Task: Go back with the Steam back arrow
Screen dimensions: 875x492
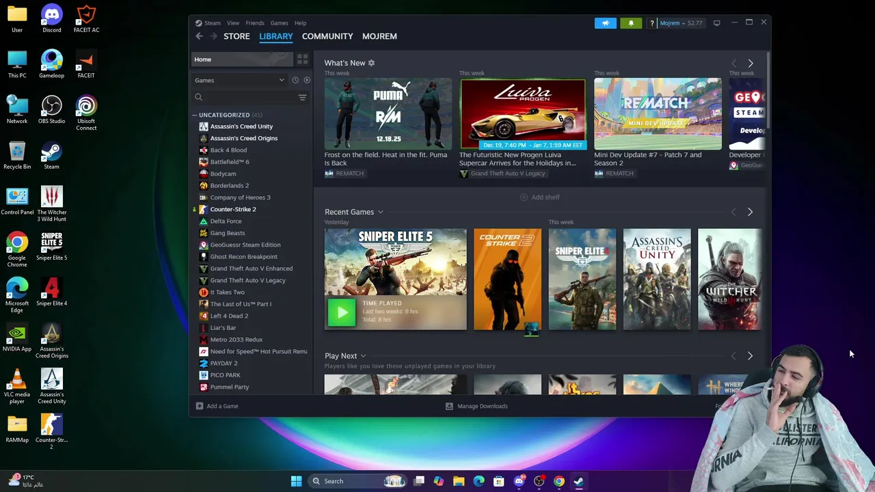Action: (x=199, y=36)
